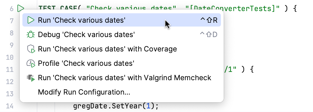This screenshot has width=313, height=112.
Task: Run 'Check various dates' with Coverage
Action: pos(107,49)
